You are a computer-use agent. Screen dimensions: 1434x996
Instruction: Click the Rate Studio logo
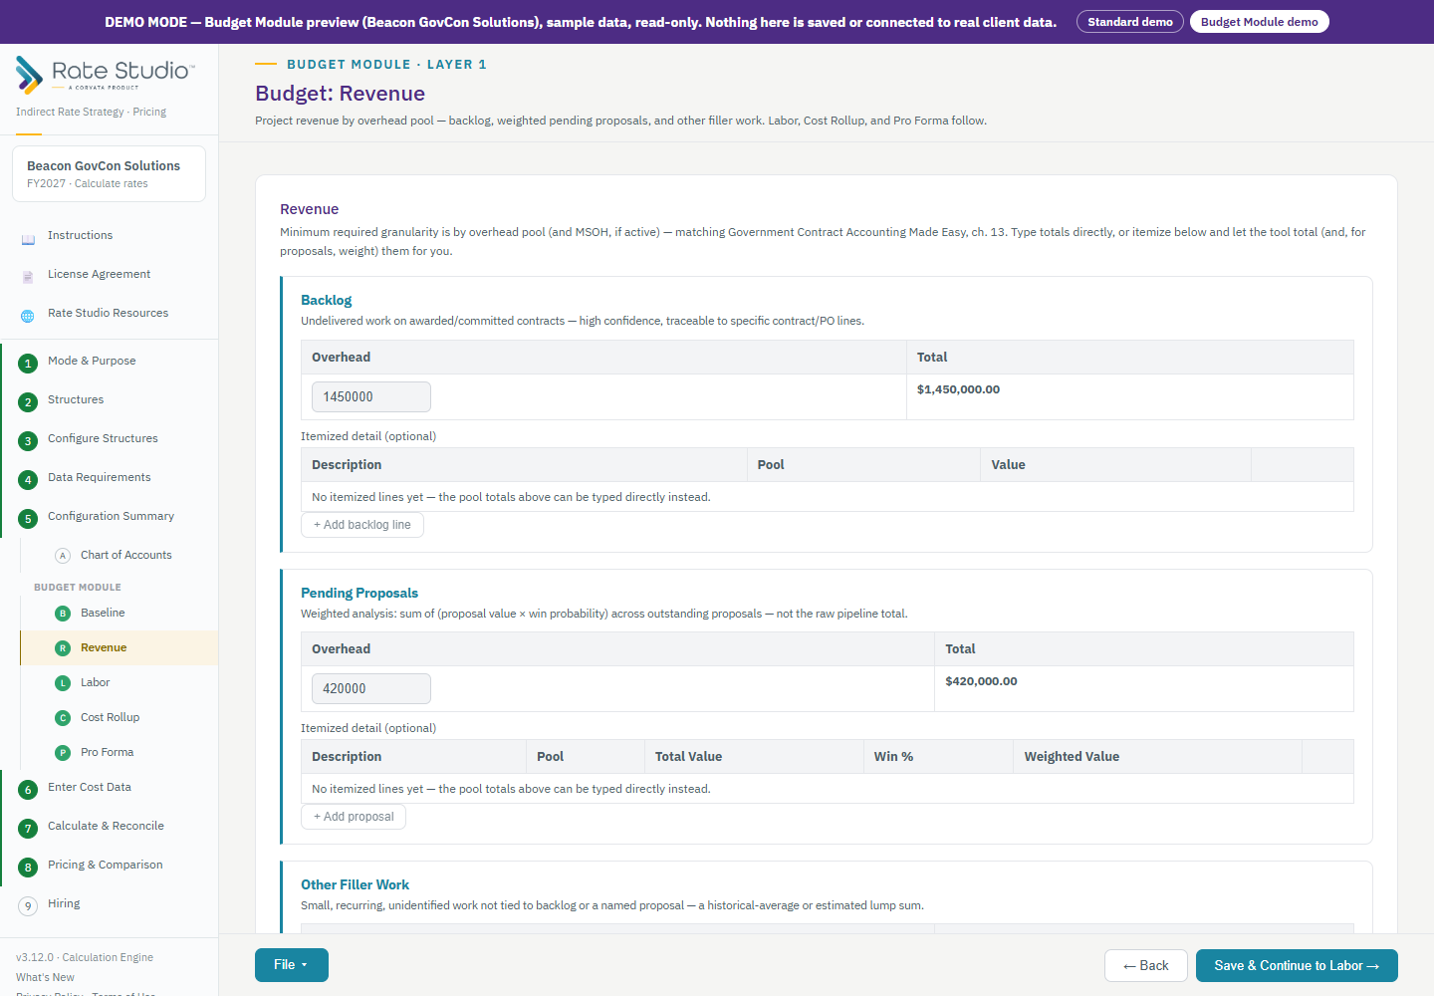tap(106, 74)
